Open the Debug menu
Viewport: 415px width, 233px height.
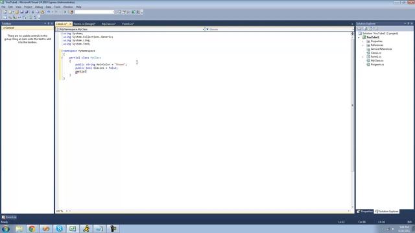click(39, 7)
